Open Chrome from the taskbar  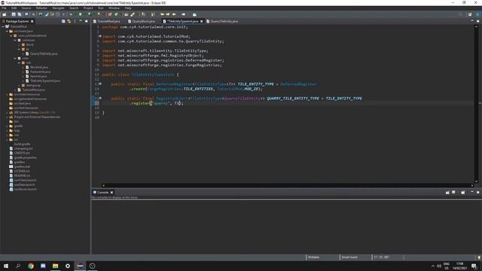[31, 266]
